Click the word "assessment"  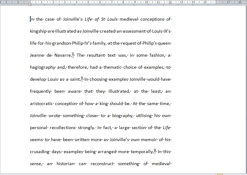134,31
